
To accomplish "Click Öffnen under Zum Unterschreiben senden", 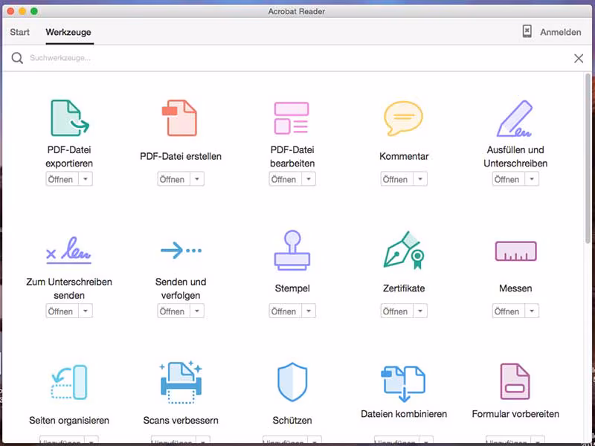I will [62, 311].
